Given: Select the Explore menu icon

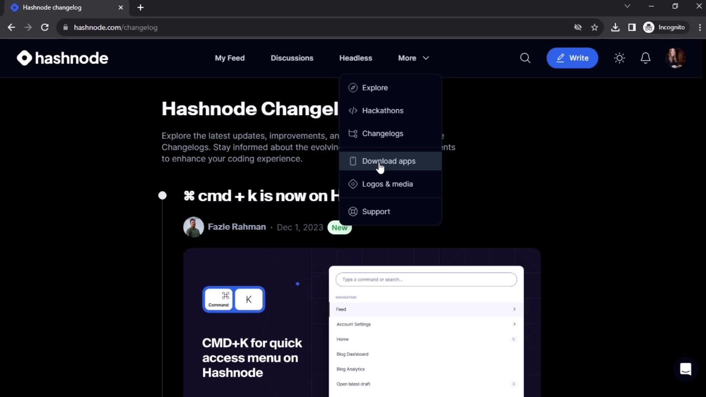Looking at the screenshot, I should tap(353, 88).
